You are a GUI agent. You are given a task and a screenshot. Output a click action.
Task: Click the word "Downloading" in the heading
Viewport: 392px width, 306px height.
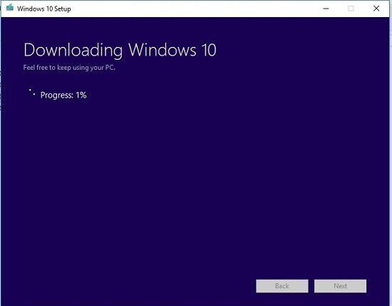[x=73, y=51]
